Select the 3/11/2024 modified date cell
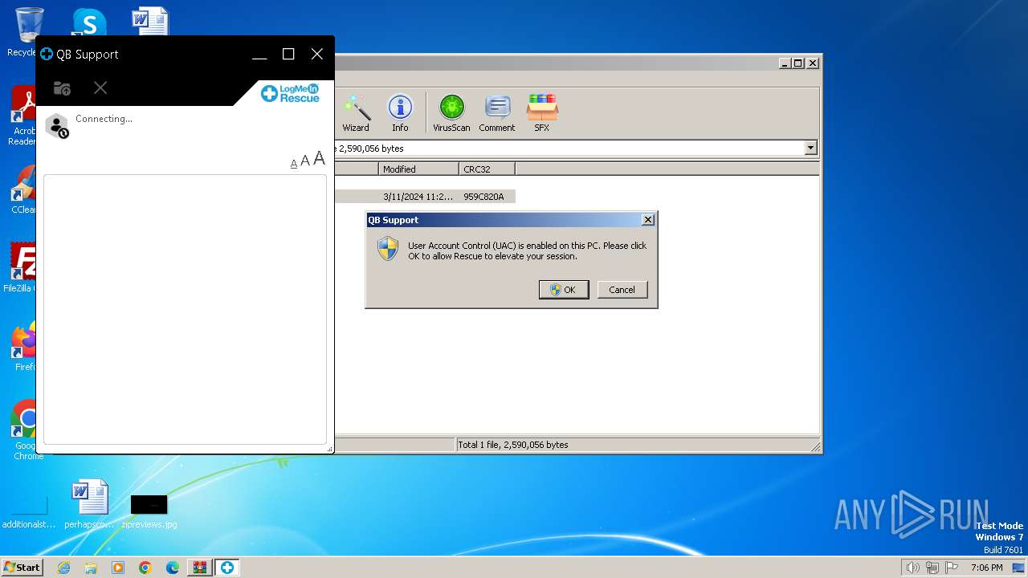The image size is (1028, 578). pos(418,197)
